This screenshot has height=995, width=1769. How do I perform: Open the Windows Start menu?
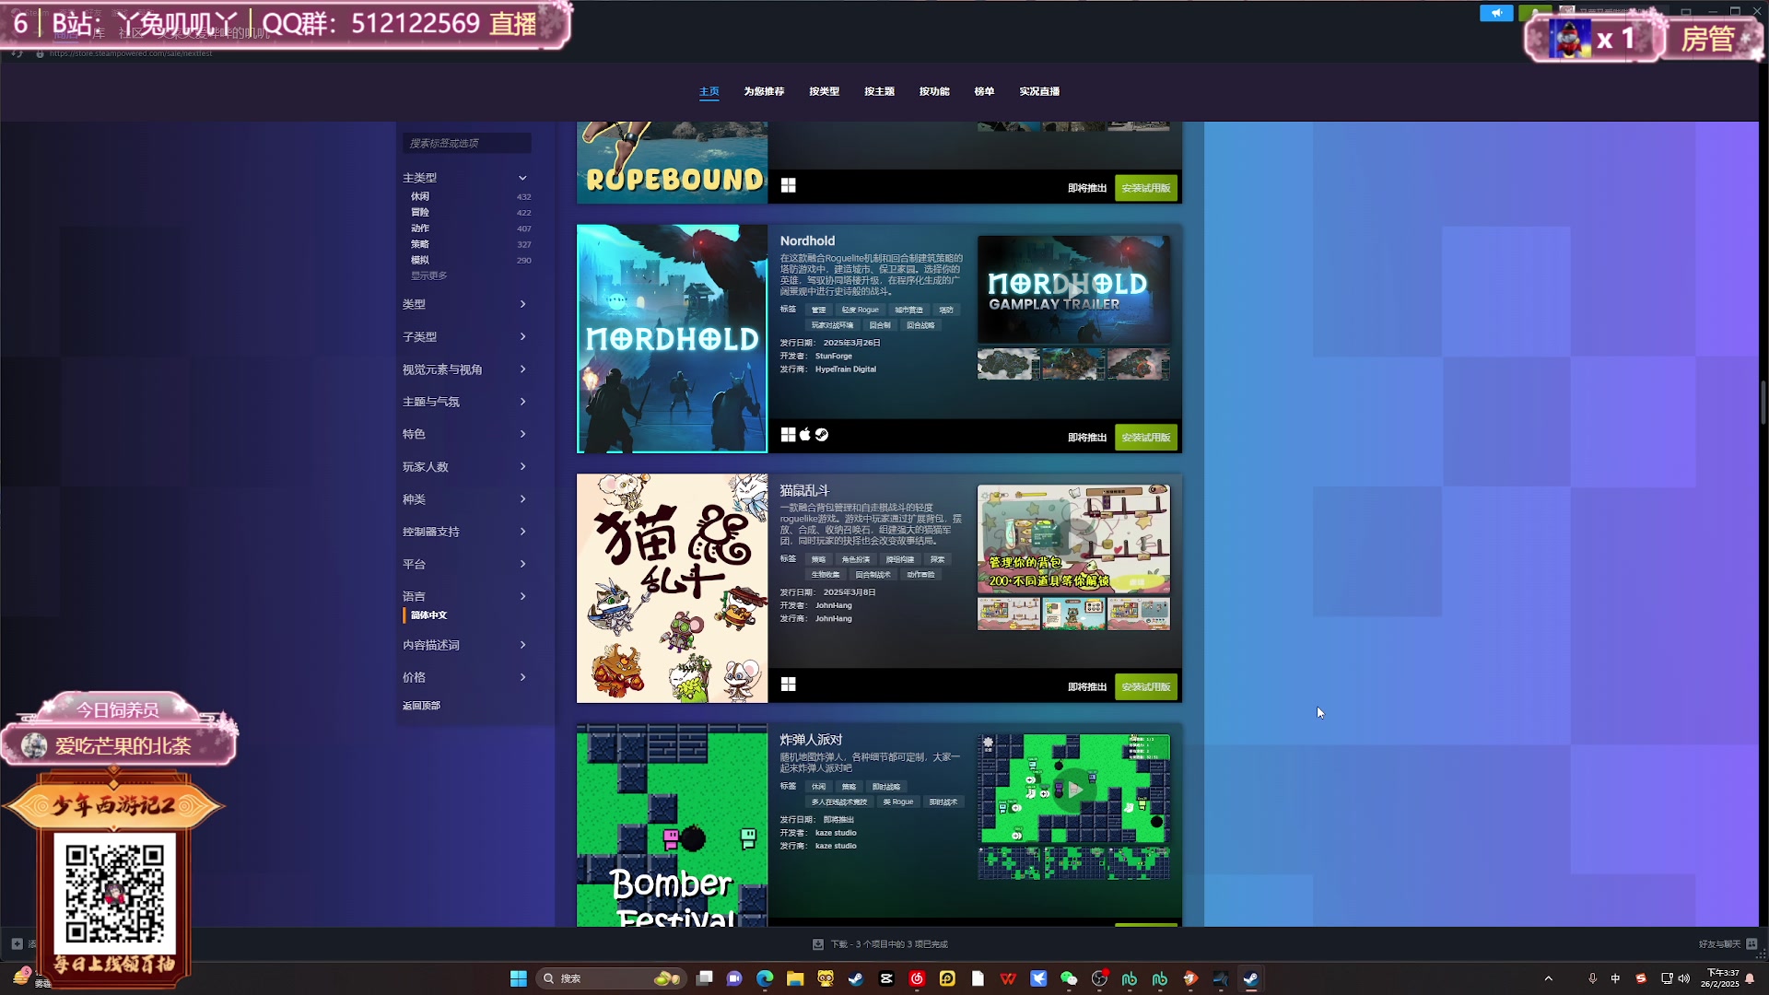tap(519, 978)
